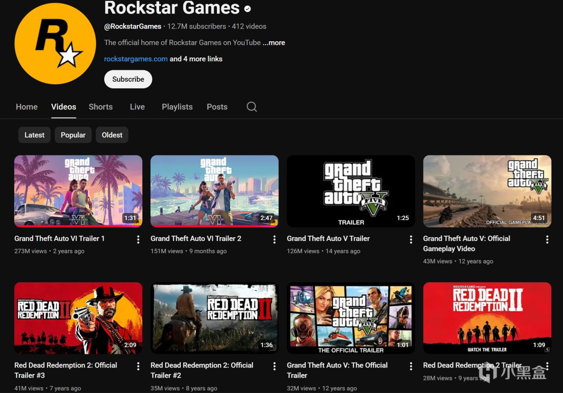This screenshot has height=393, width=563.
Task: Sort videos by Popular
Action: tap(73, 135)
